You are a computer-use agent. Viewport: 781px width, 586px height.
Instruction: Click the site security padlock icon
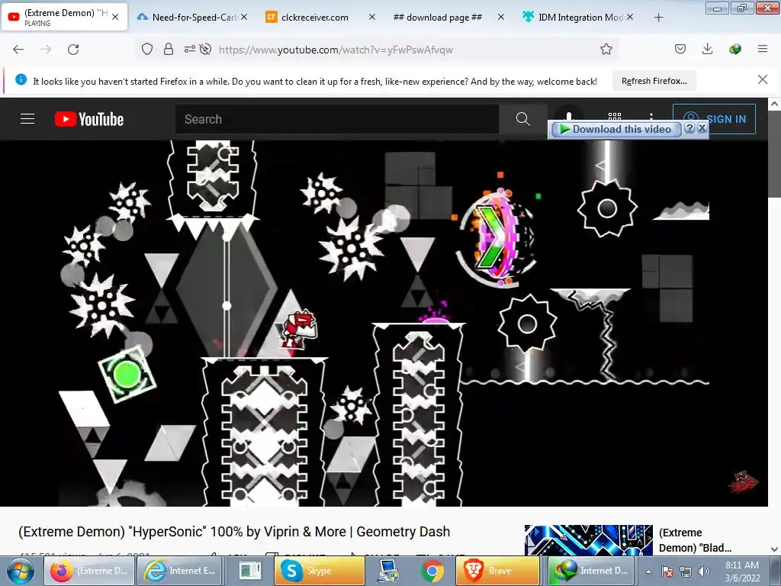[169, 50]
